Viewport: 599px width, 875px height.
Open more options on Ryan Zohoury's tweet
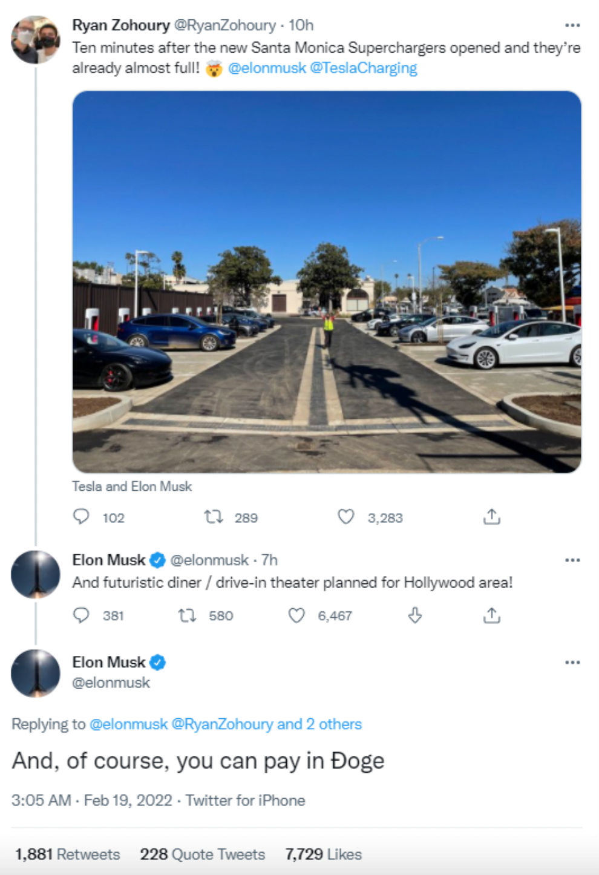[572, 25]
